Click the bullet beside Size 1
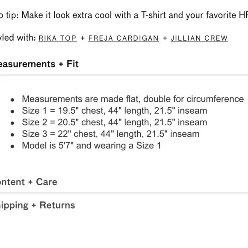This screenshot has width=248, height=248. tap(12, 112)
